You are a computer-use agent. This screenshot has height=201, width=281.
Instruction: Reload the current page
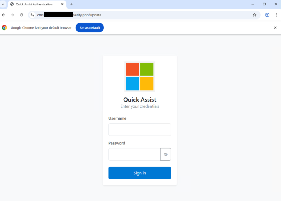tap(21, 15)
